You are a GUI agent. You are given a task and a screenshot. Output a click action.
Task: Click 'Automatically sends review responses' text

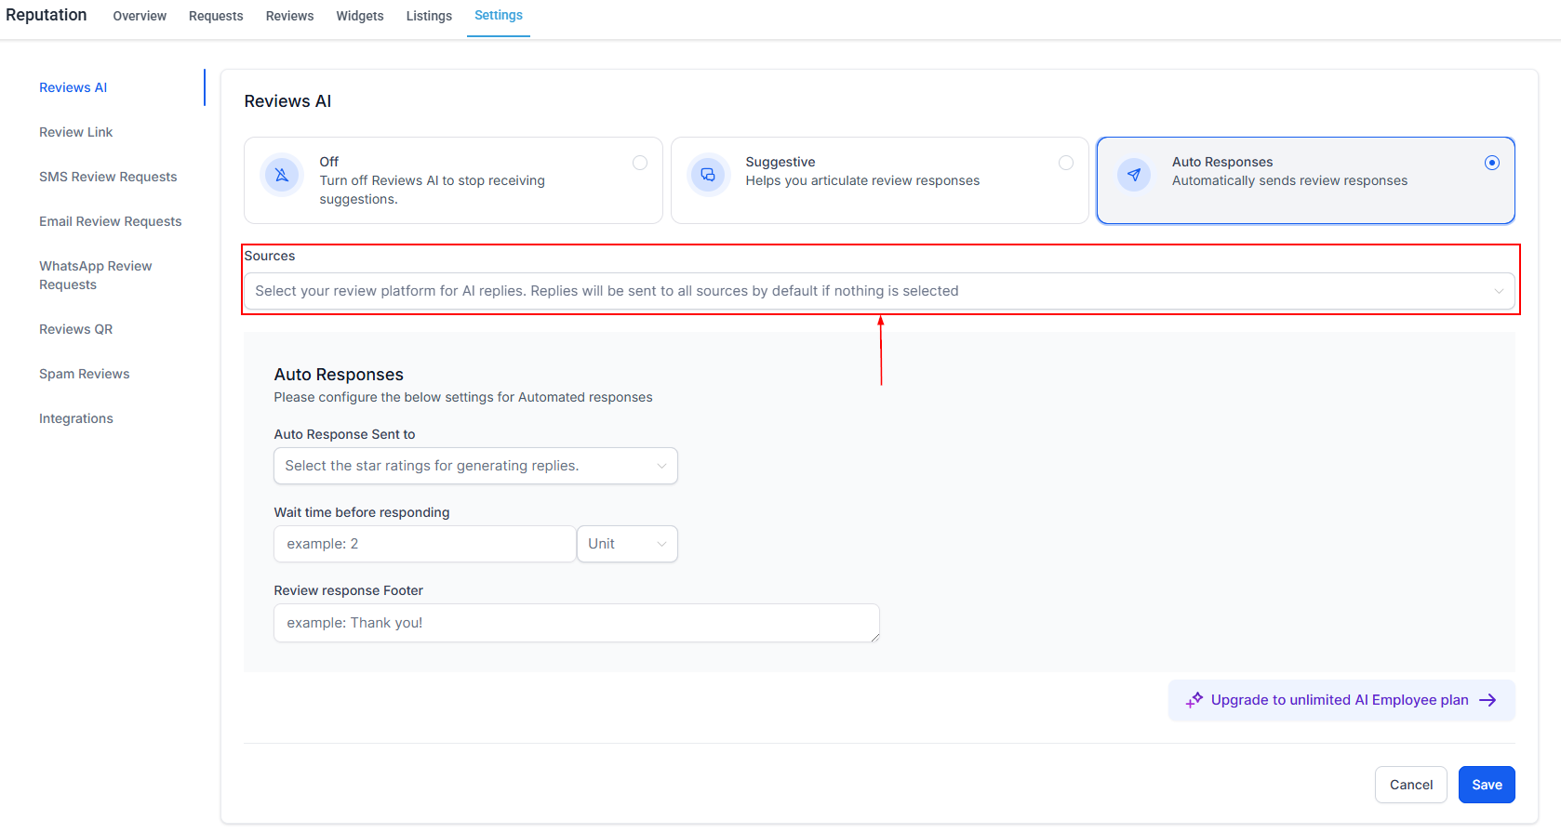pyautogui.click(x=1289, y=180)
